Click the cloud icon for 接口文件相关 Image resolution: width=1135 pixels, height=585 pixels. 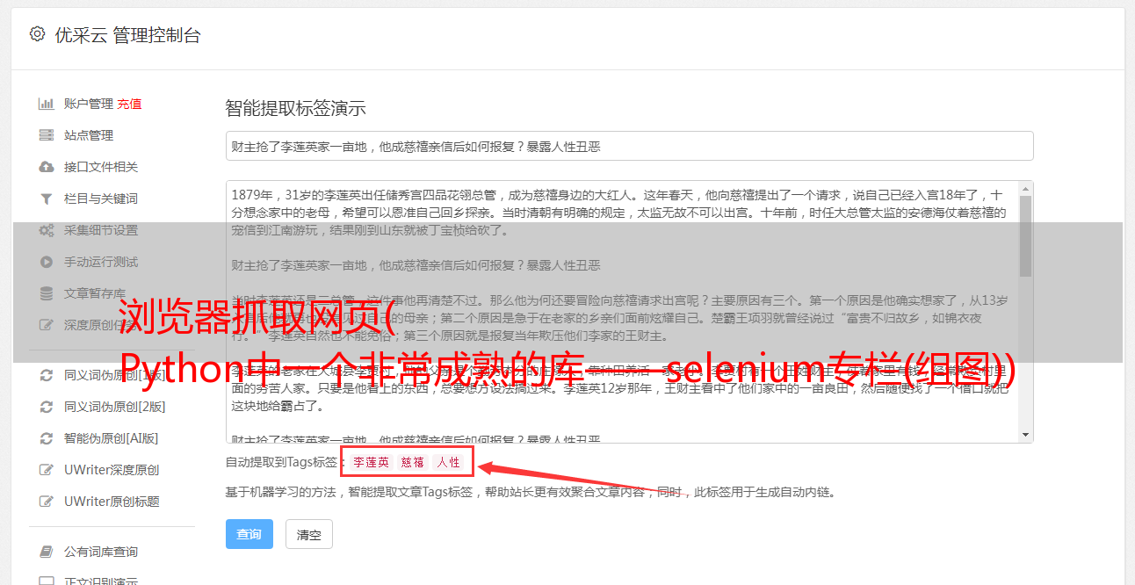click(x=47, y=167)
